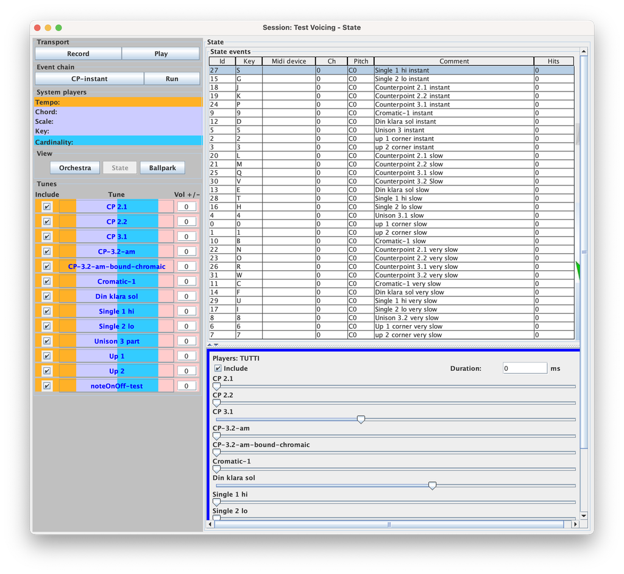Uncheck Include for noteOnOff-test tune
The height and width of the screenshot is (574, 624).
(47, 386)
